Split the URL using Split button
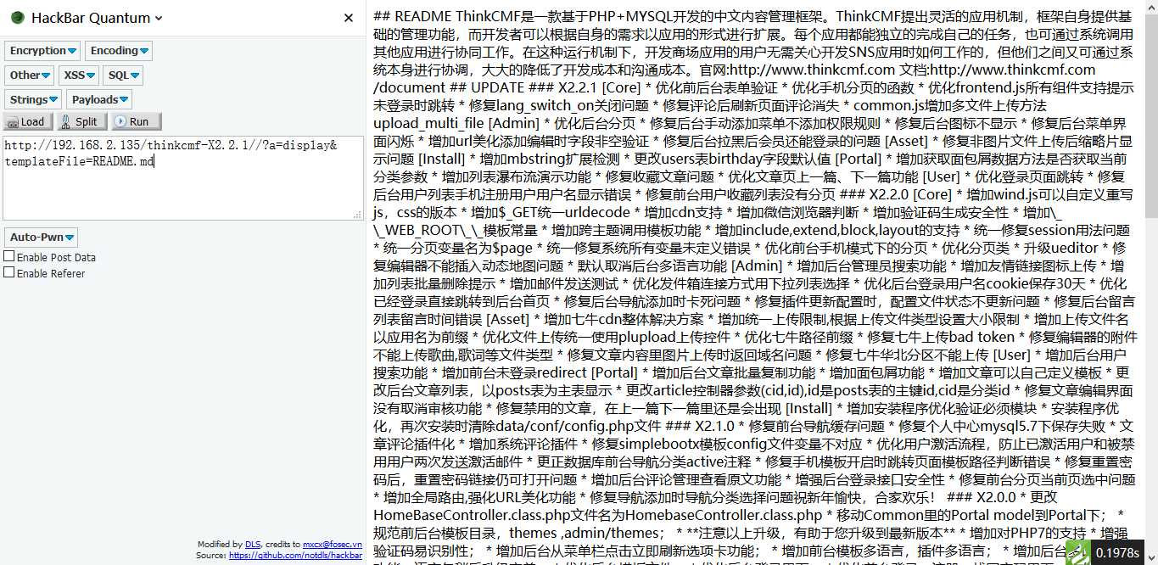Image resolution: width=1158 pixels, height=565 pixels. [81, 121]
